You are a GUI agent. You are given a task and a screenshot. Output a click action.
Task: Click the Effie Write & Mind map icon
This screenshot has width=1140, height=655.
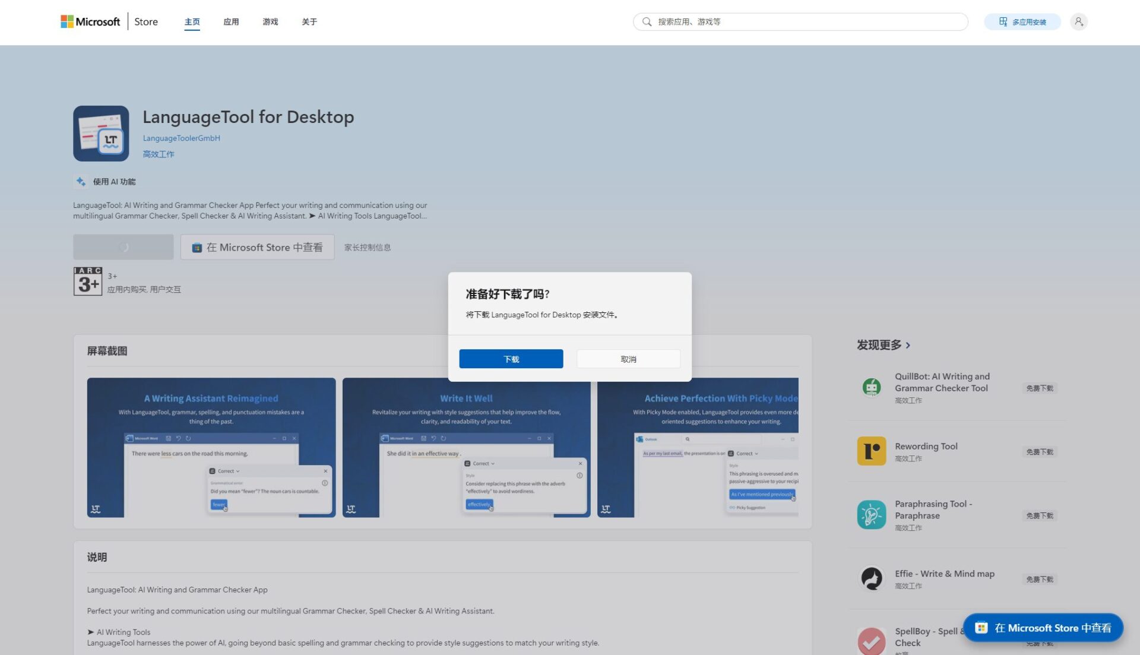(x=871, y=578)
